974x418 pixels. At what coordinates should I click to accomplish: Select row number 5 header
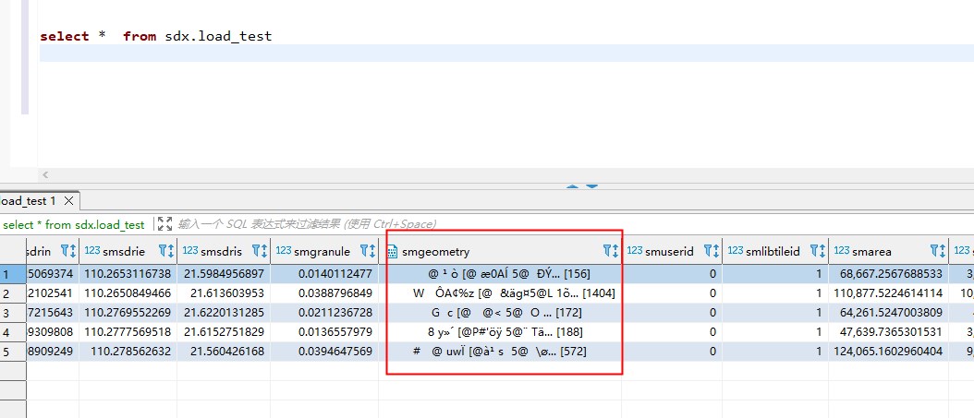coord(13,351)
